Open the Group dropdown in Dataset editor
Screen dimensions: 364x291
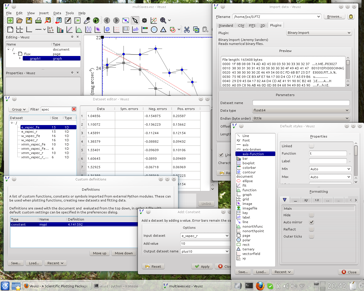click(x=19, y=109)
